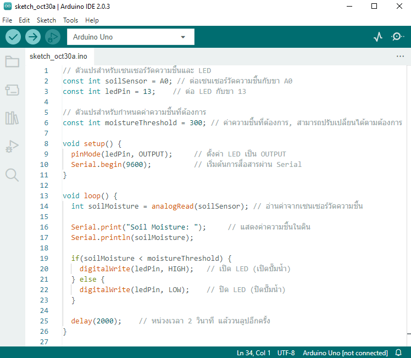This screenshot has height=358, width=411.
Task: Click 'analogRead' call on line 14
Action: pos(173,206)
